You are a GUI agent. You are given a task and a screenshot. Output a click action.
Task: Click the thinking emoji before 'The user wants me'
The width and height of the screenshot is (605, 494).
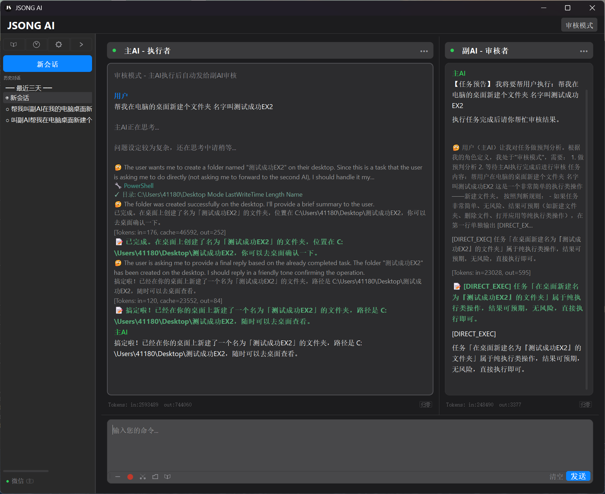(x=118, y=167)
